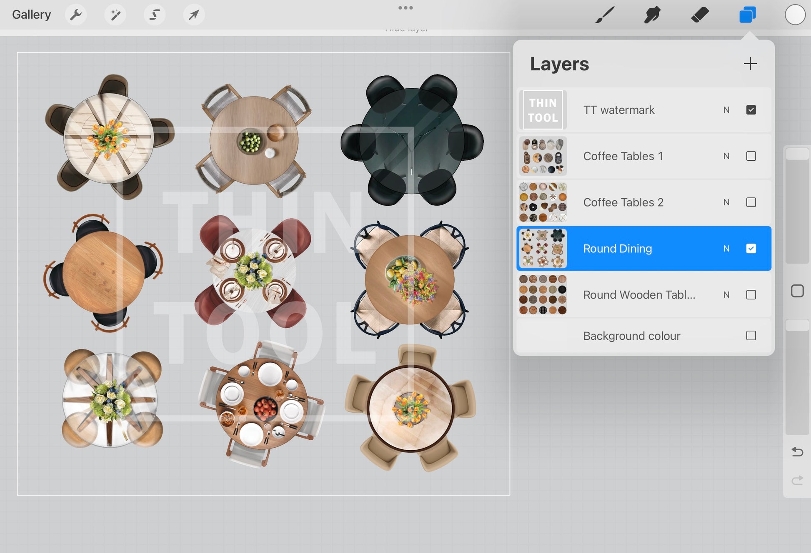This screenshot has height=553, width=811.
Task: Add a new layer with plus button
Action: (x=750, y=64)
